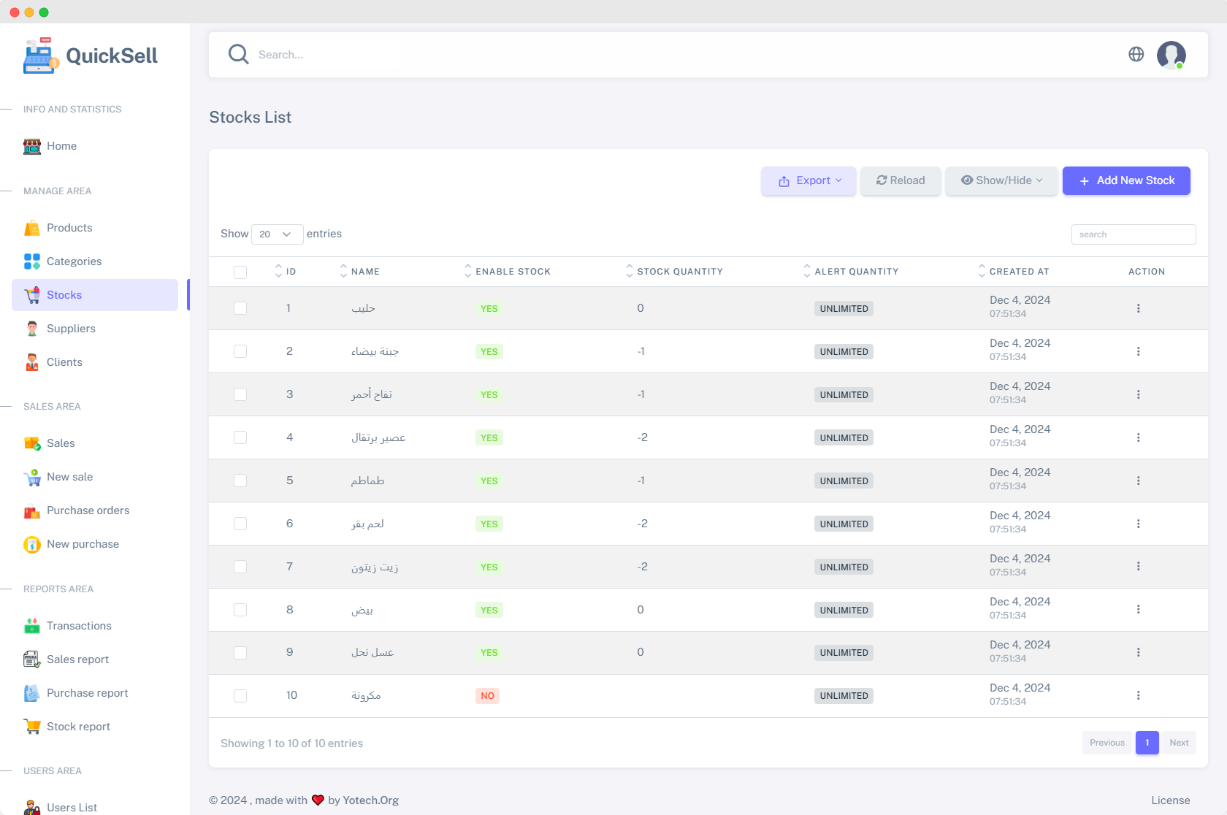
Task: Open the Yotech.Org link in footer
Action: point(371,800)
